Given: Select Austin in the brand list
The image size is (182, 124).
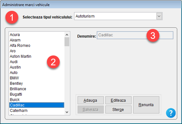Looking at the screenshot, I should pos(37,67).
